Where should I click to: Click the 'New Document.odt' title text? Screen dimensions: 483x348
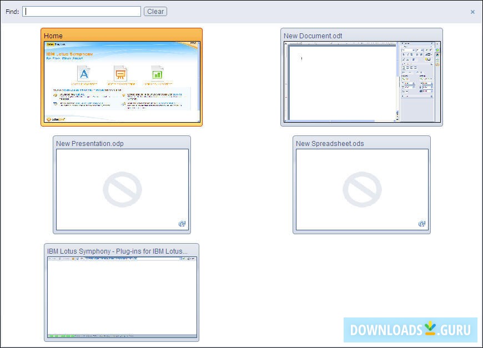click(x=313, y=36)
